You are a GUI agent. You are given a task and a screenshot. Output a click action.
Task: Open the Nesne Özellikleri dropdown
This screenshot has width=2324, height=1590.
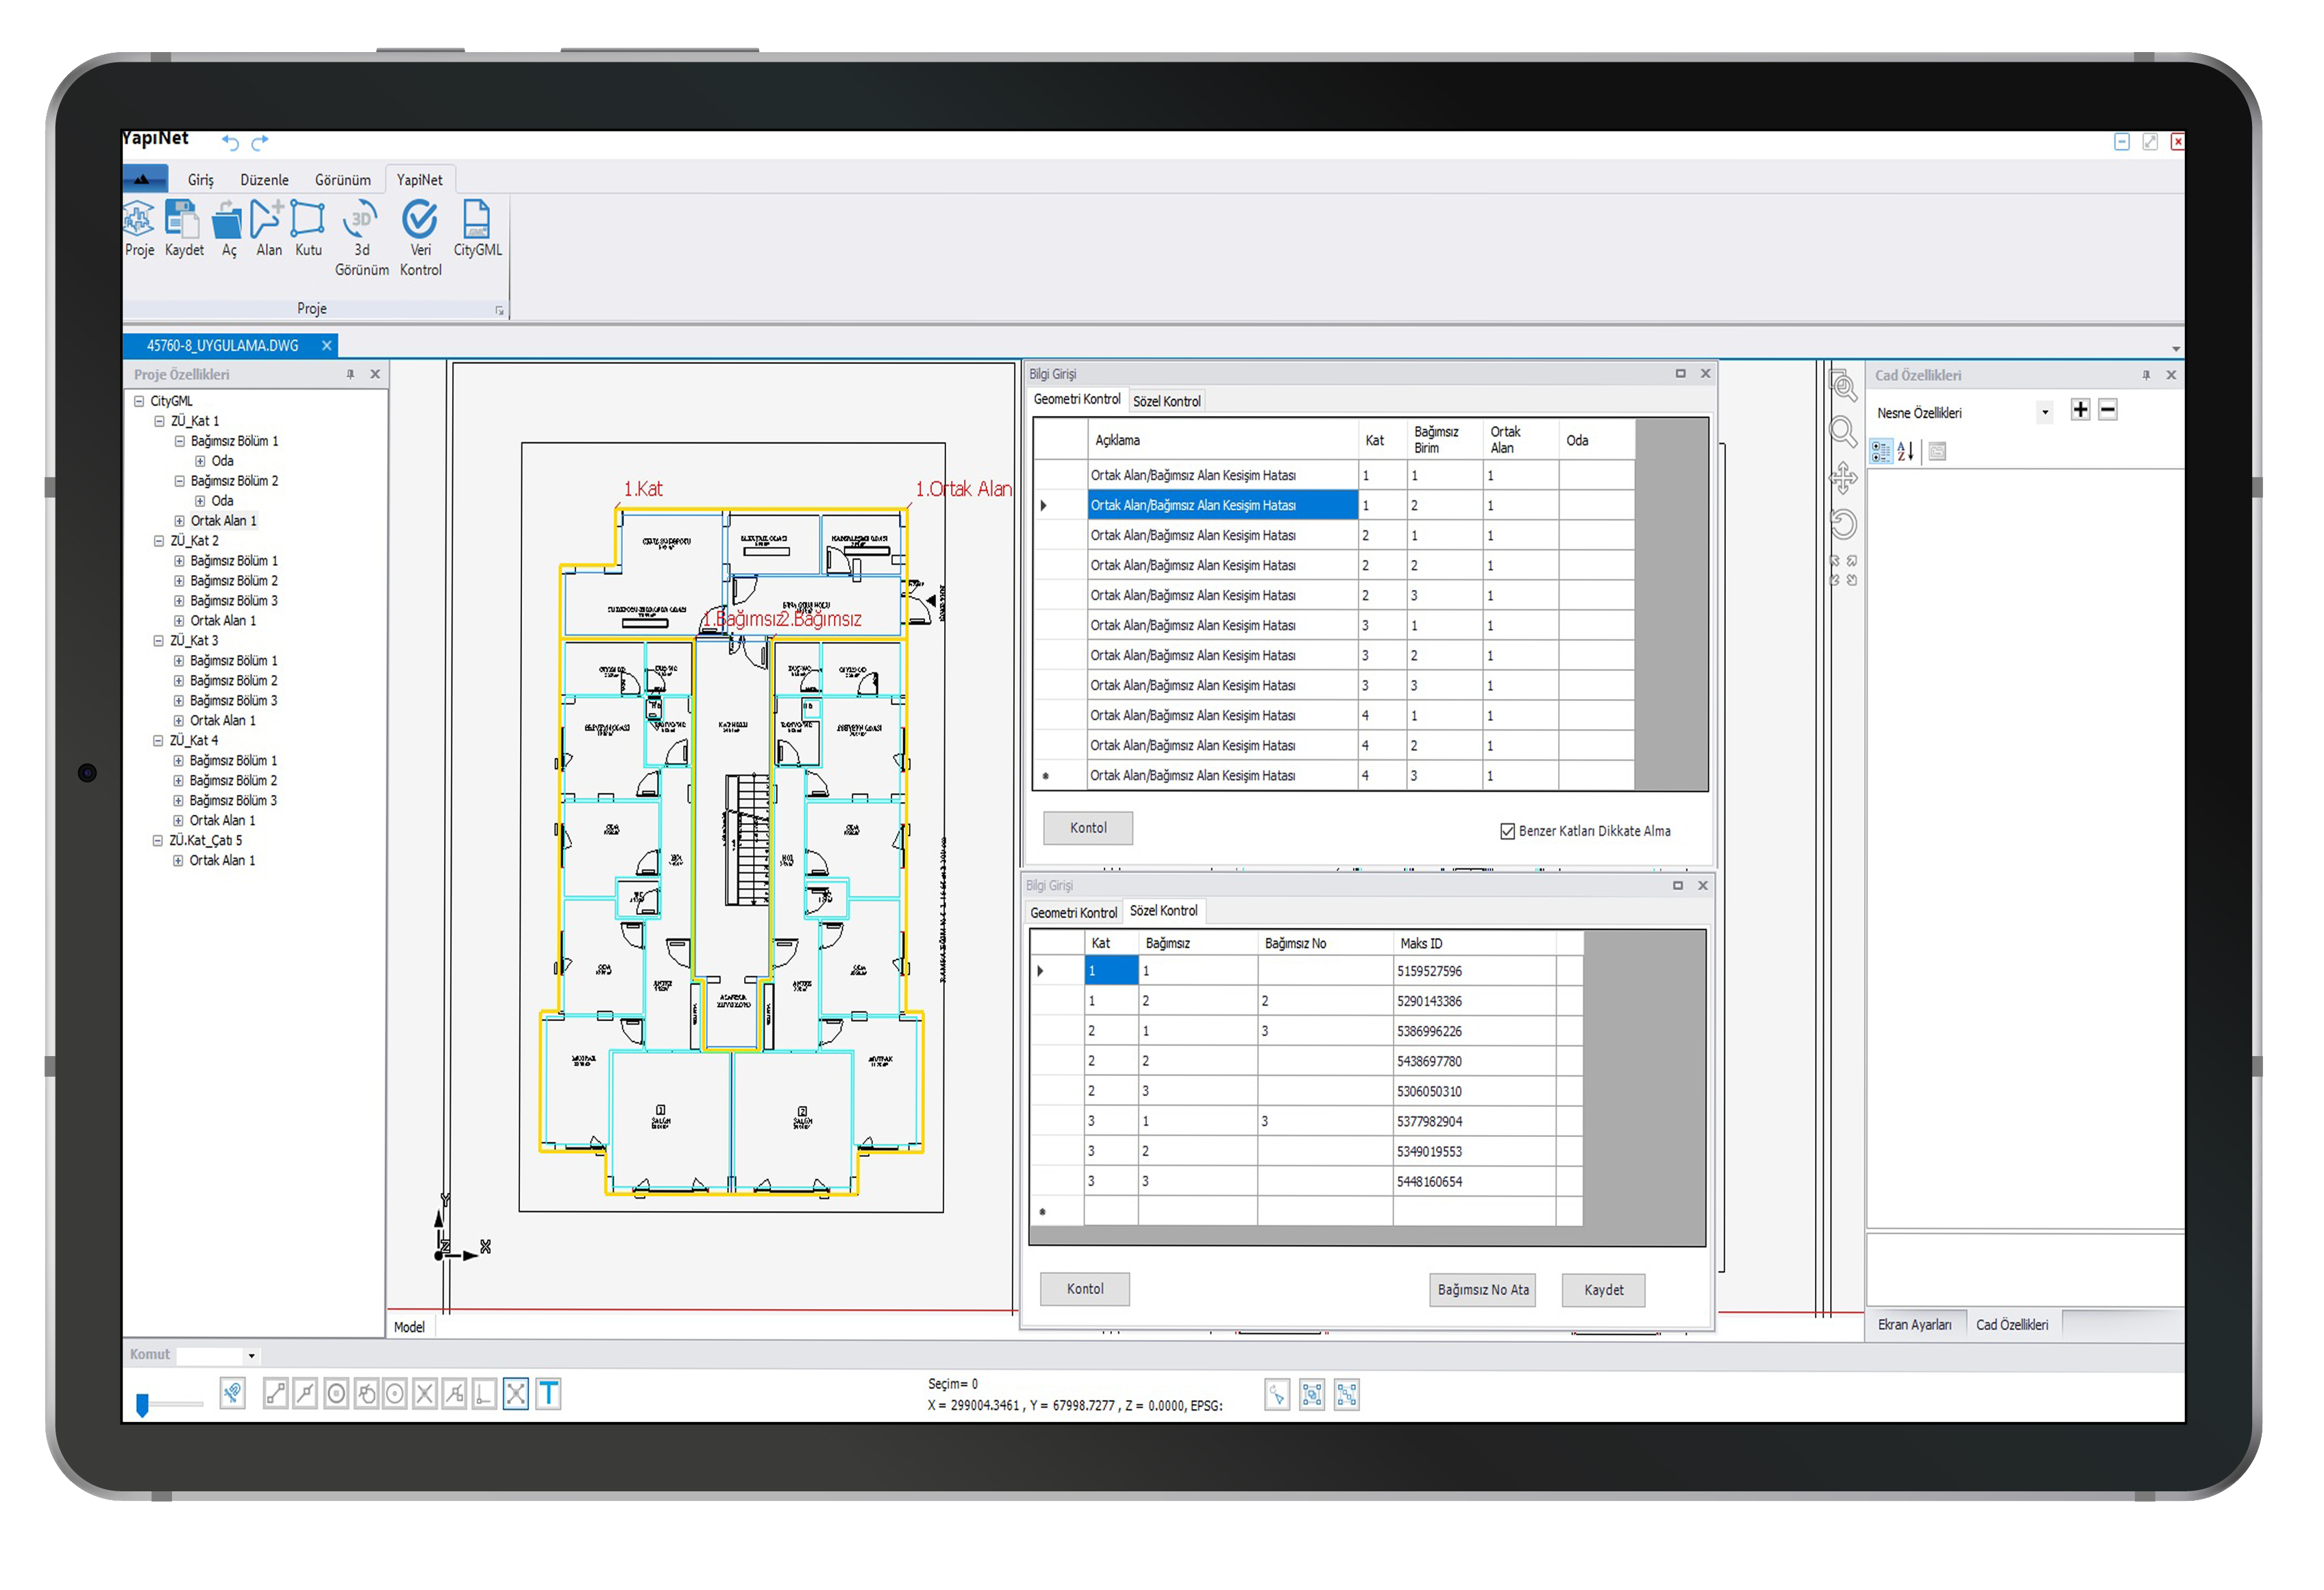(2044, 412)
